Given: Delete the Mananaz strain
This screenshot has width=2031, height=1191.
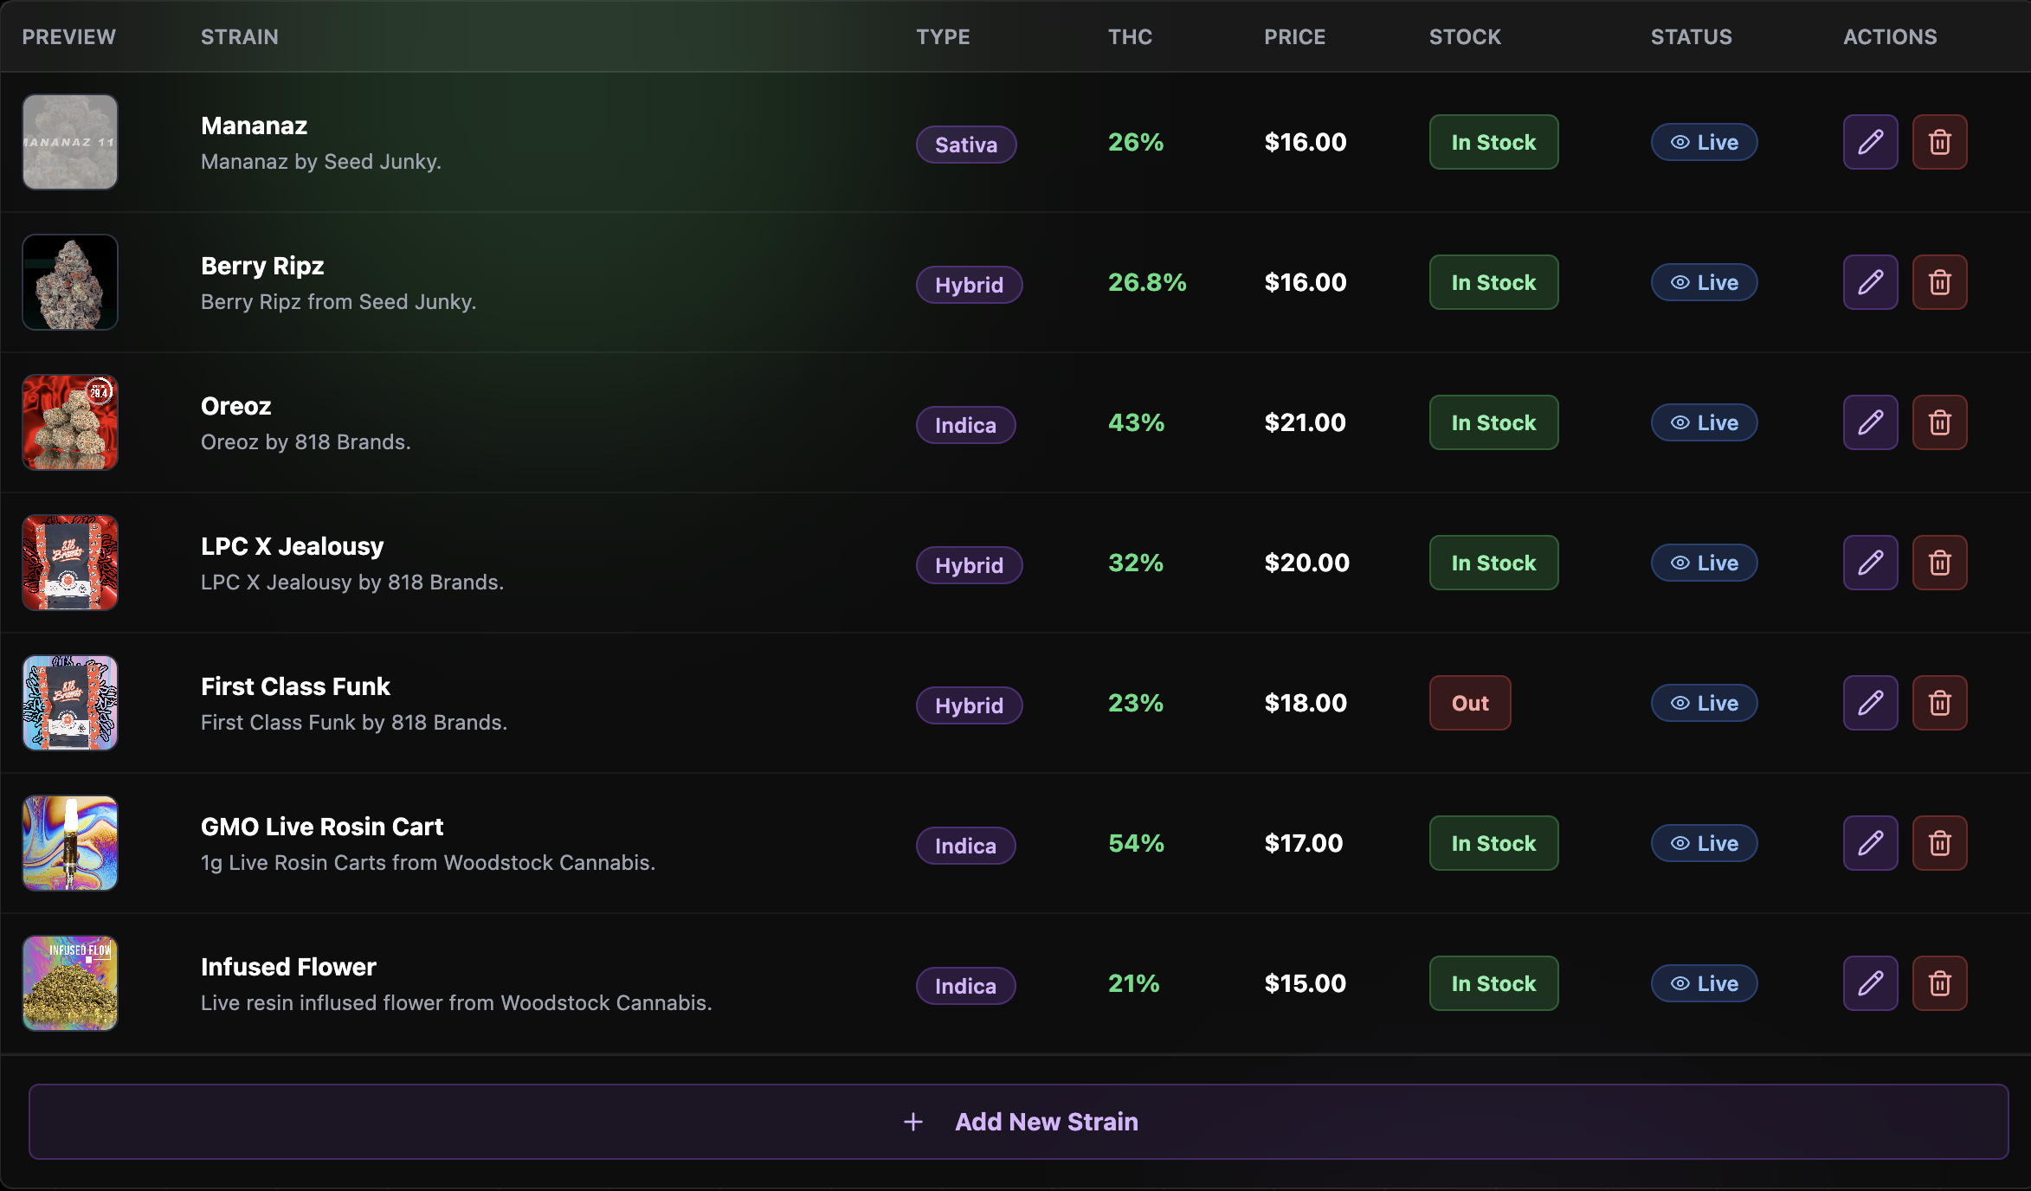Looking at the screenshot, I should 1939,142.
